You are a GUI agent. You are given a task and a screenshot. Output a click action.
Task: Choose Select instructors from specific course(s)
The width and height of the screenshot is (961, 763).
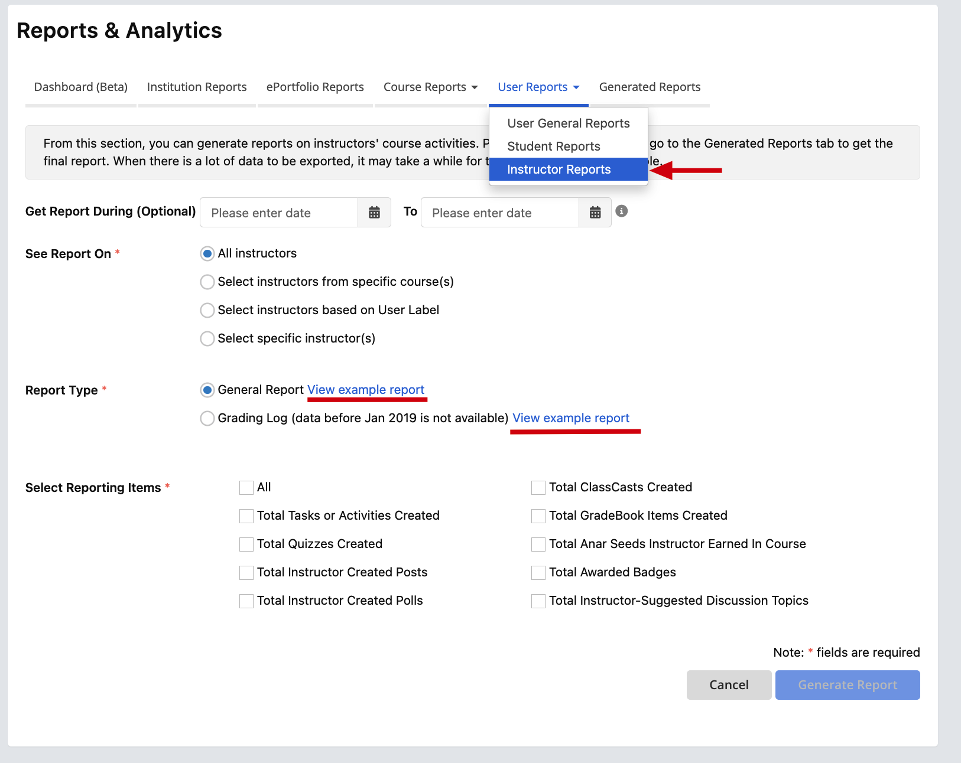click(207, 282)
